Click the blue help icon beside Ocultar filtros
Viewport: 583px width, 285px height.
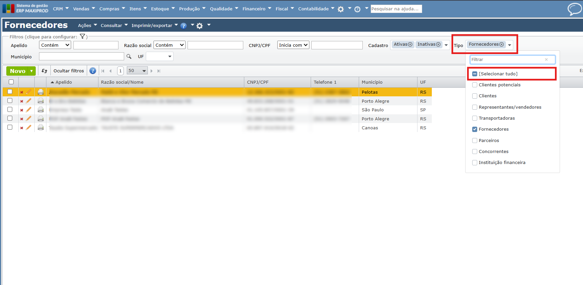tap(93, 71)
